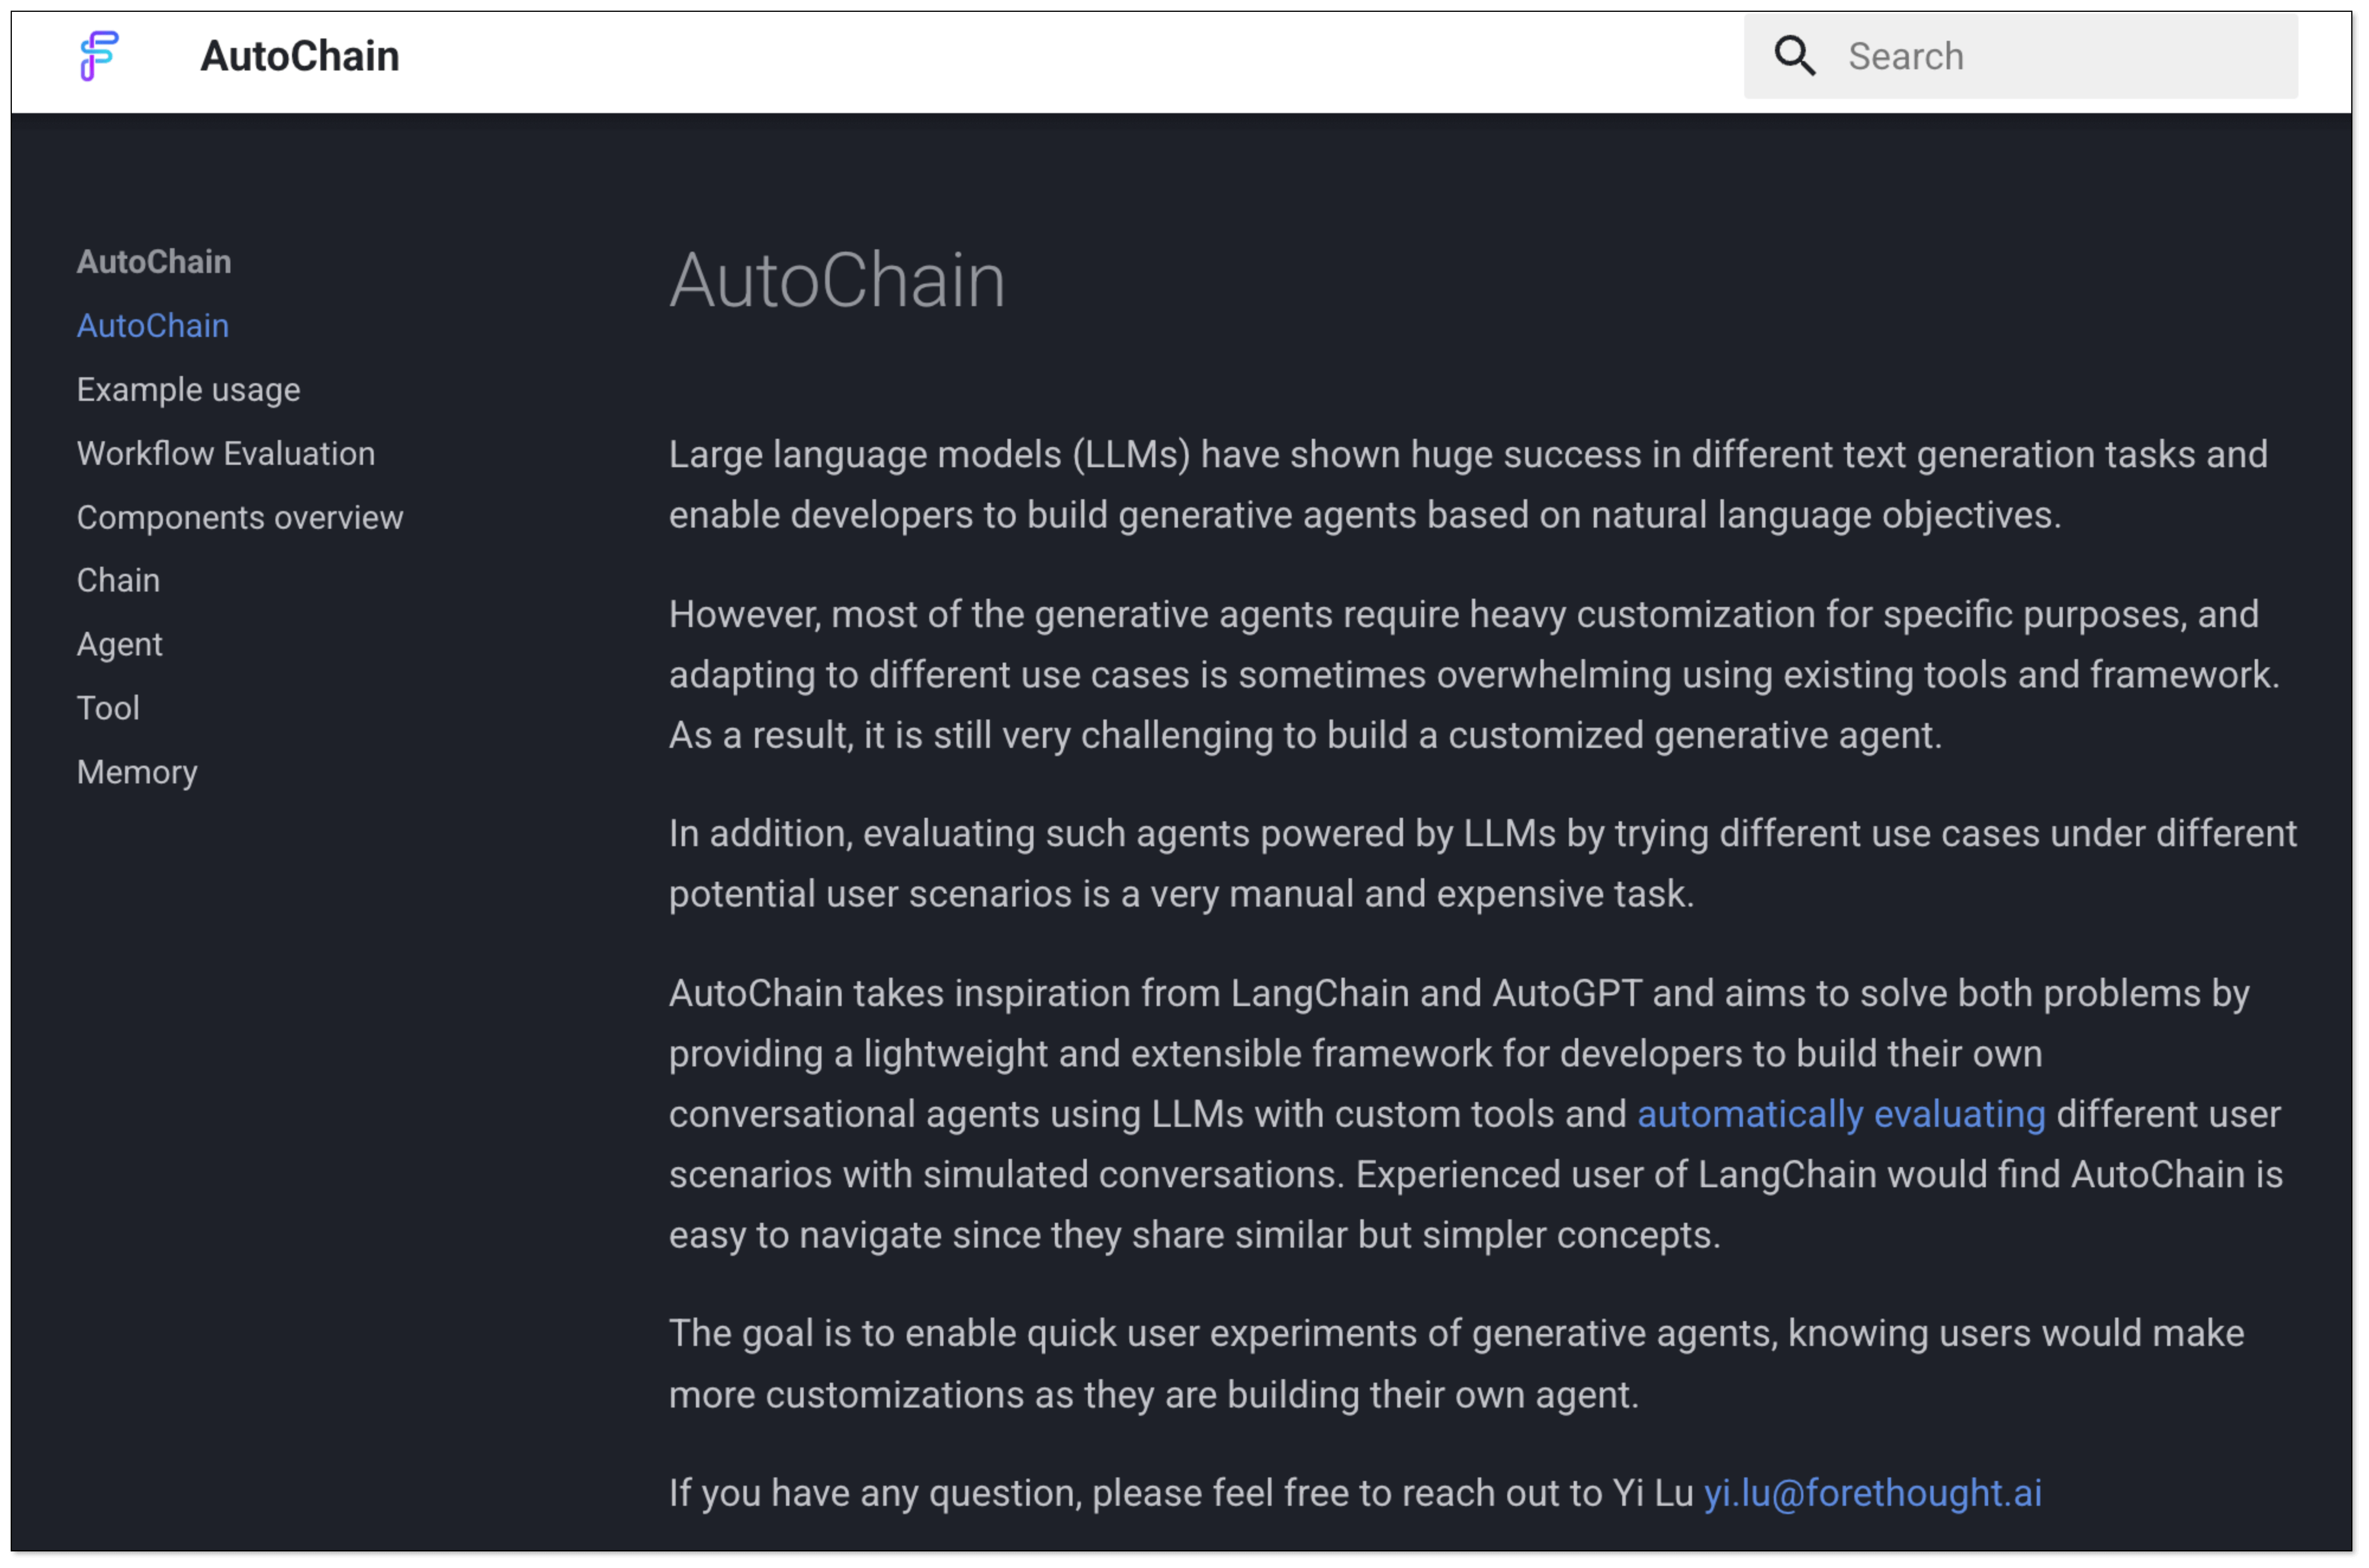
Task: Open the Memory sidebar entry
Action: 137,773
